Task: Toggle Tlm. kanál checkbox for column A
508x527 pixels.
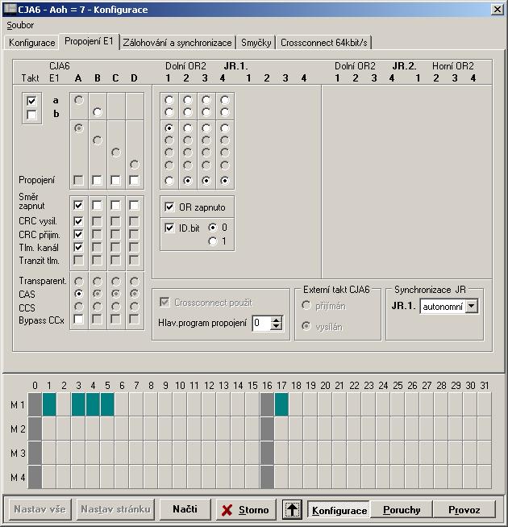Action: coord(78,247)
